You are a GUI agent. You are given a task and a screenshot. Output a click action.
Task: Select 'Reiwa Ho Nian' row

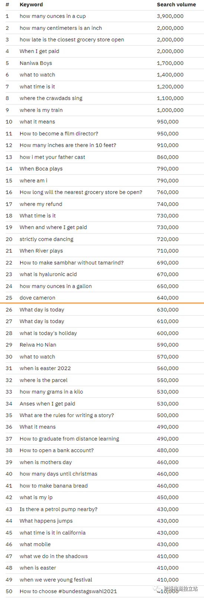coord(105,345)
